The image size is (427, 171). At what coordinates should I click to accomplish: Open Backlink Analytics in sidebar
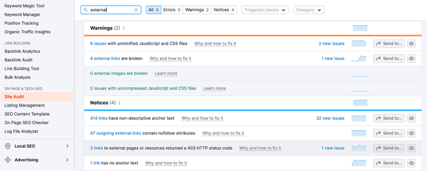click(23, 51)
